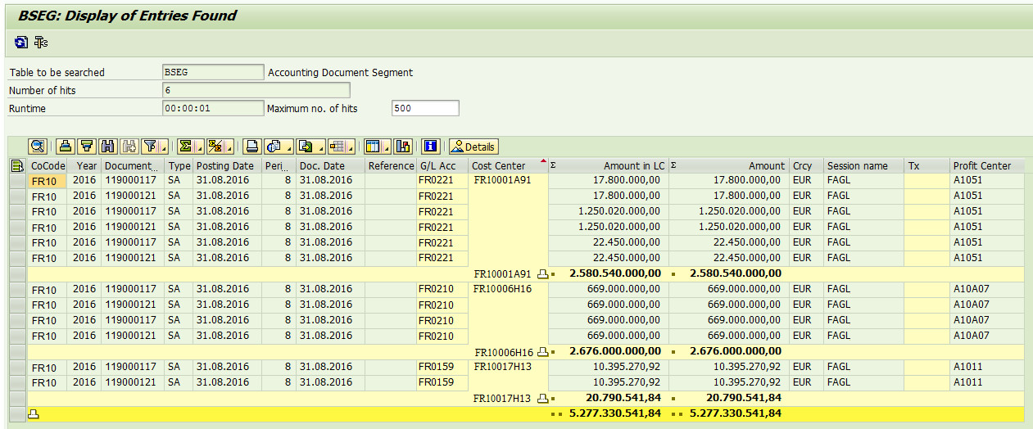Viewport: 1033px width, 429px height.
Task: Collapse the FR10001A91 subtotal group
Action: pos(542,273)
